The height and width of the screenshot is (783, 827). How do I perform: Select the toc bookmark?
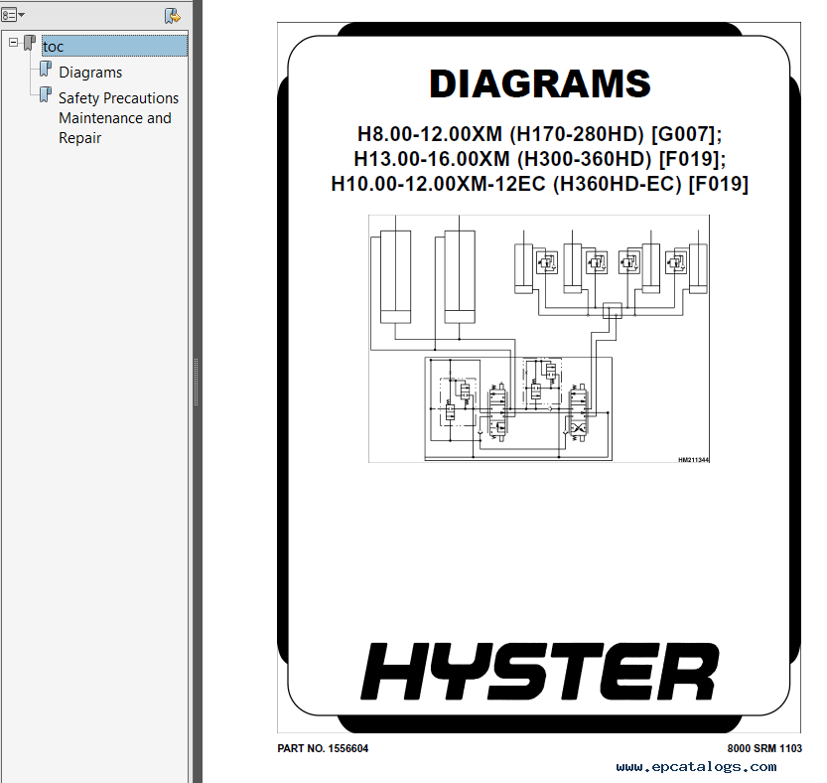114,46
